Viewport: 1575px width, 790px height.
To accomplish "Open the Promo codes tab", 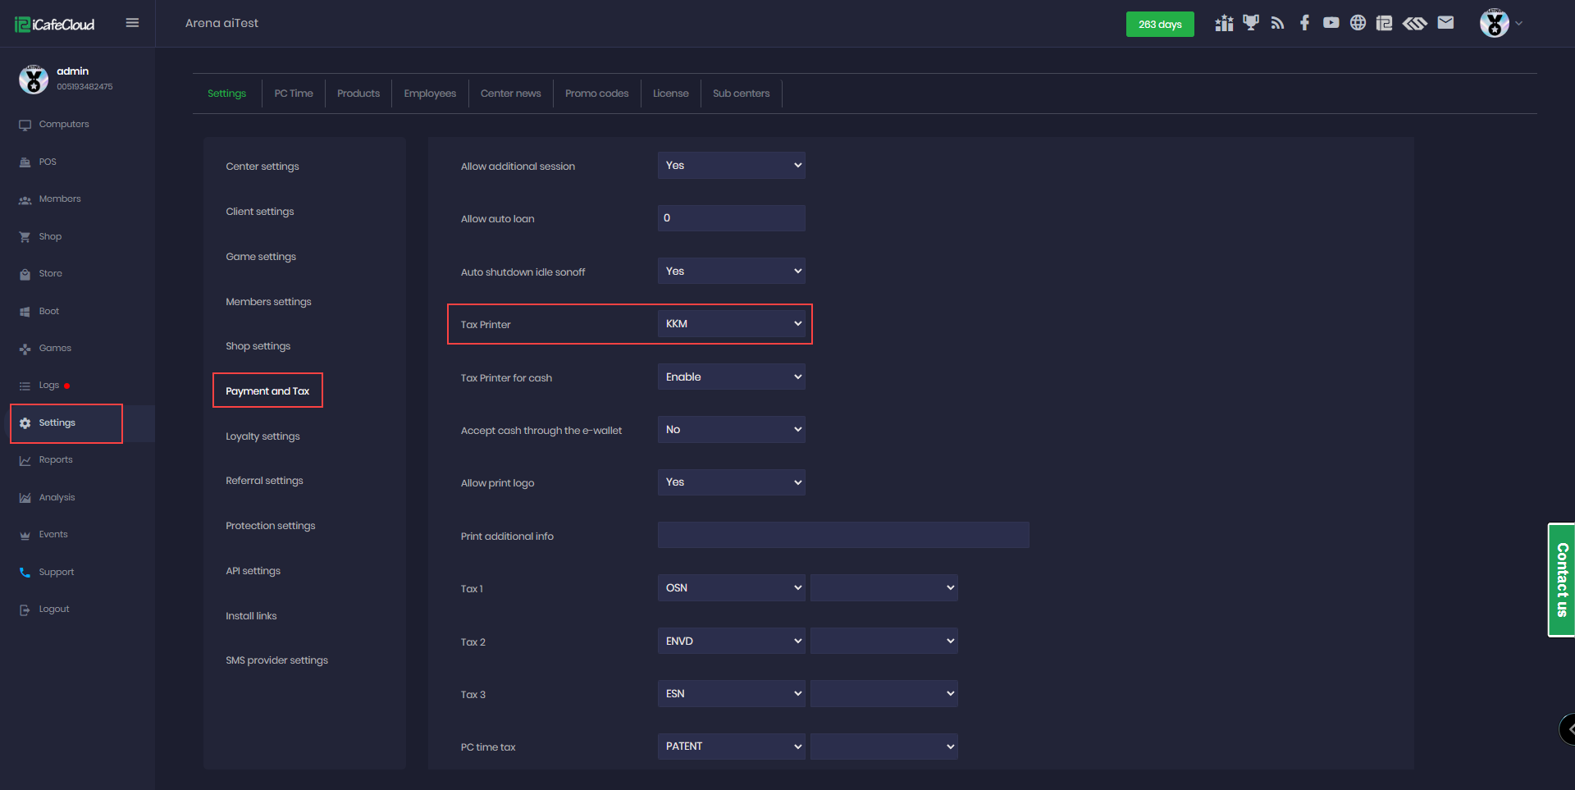I will point(596,94).
